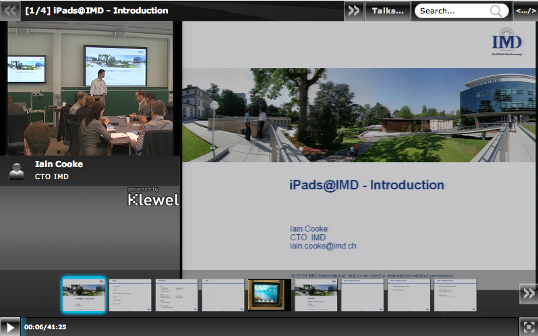
Task: Select the third slide thumbnail
Action: click(177, 295)
